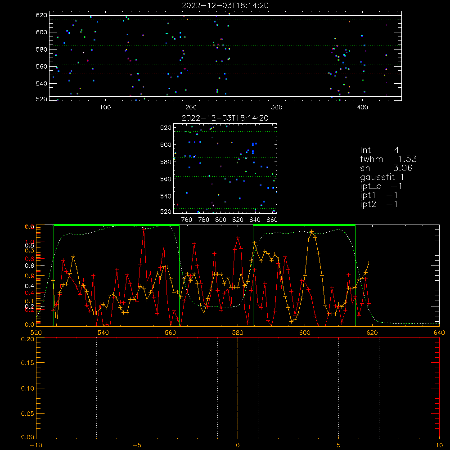Click y-axis label 0.20 on bottom plot
This screenshot has width=450, height=450.
click(27, 339)
